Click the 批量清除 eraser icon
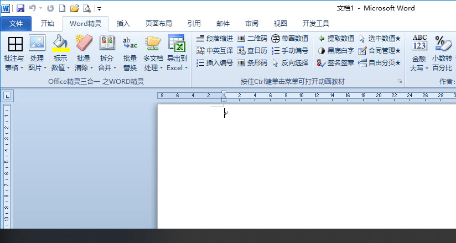This screenshot has width=456, height=243. click(84, 43)
